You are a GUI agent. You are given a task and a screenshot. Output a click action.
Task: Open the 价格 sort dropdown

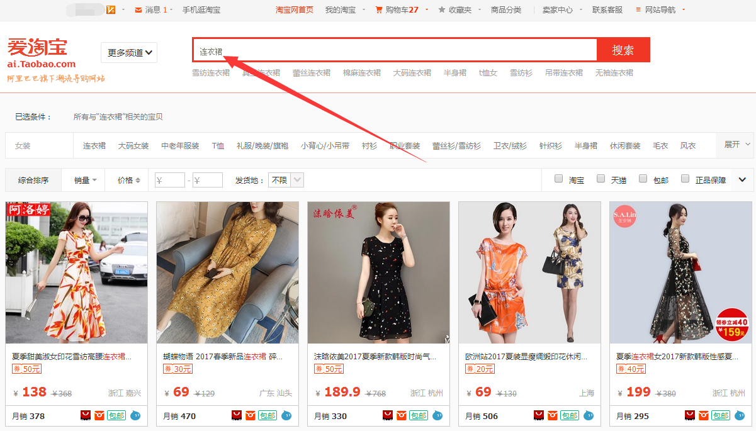click(x=128, y=180)
